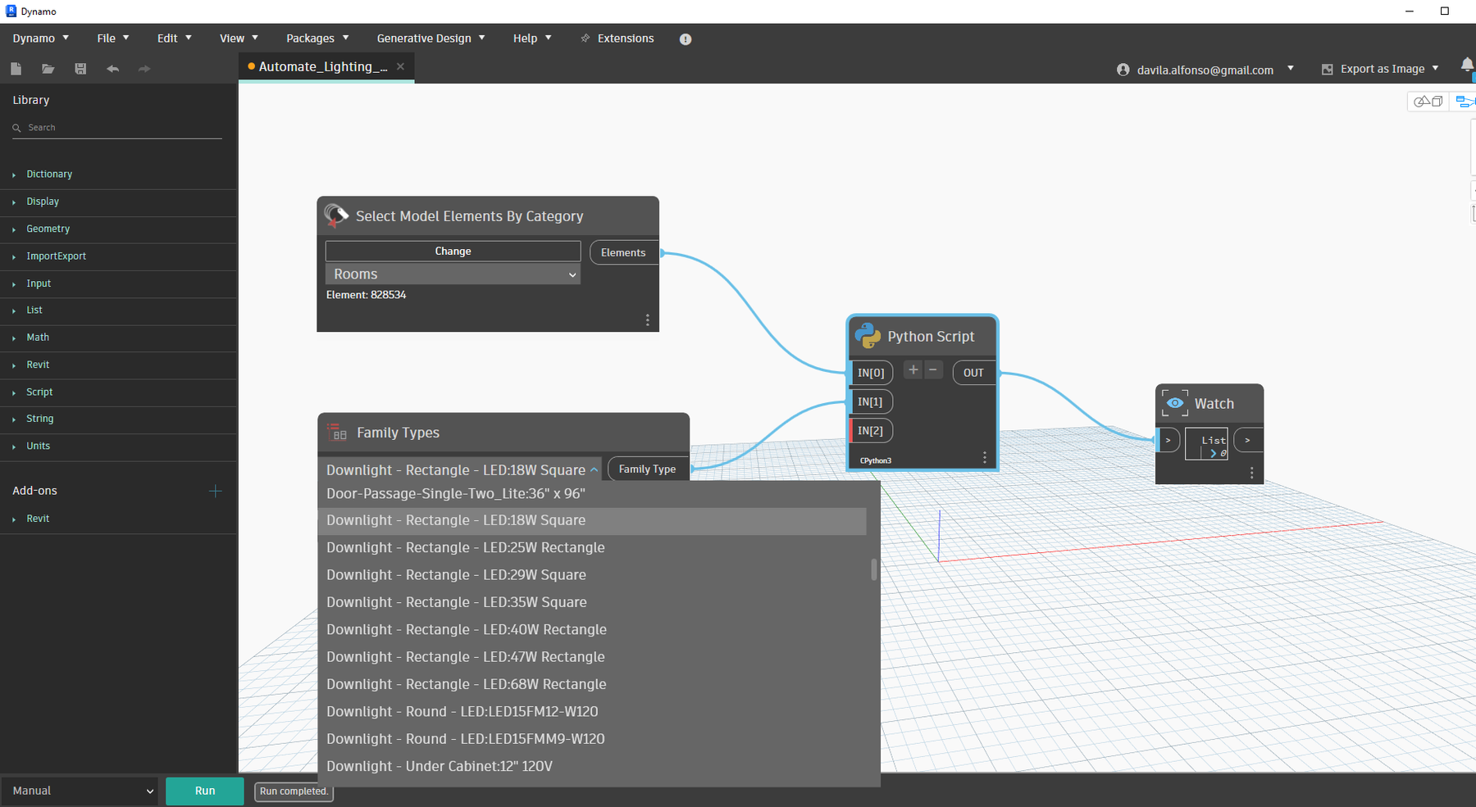Click the Python Script OUT port
Viewport: 1476px width, 807px height.
[973, 373]
